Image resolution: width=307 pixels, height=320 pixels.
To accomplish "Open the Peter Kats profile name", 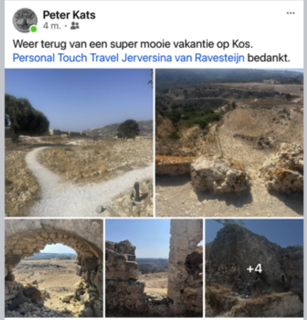I will point(69,15).
